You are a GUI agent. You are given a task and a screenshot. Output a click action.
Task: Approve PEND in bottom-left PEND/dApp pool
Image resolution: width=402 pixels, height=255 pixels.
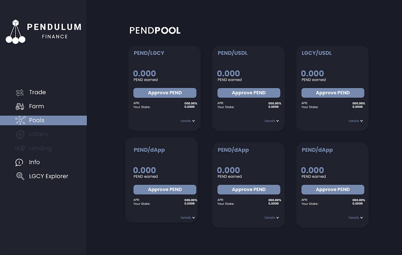[x=165, y=189]
